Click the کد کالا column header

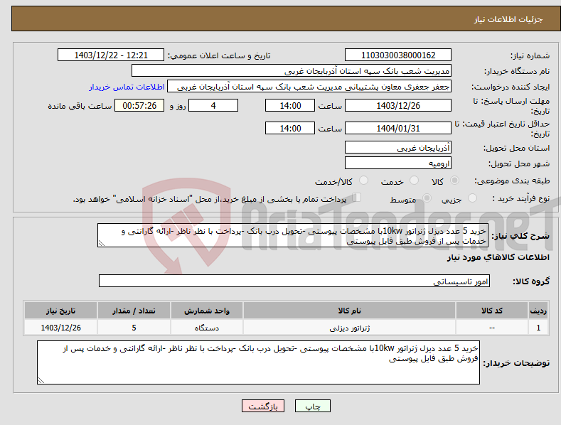(491, 311)
